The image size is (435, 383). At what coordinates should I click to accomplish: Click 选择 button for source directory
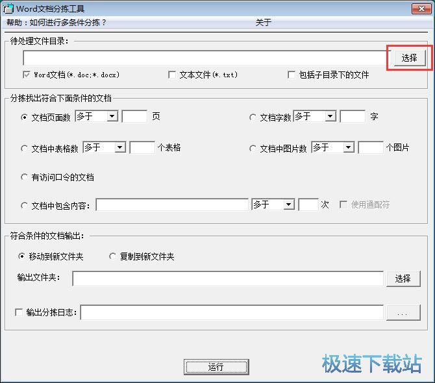click(410, 58)
